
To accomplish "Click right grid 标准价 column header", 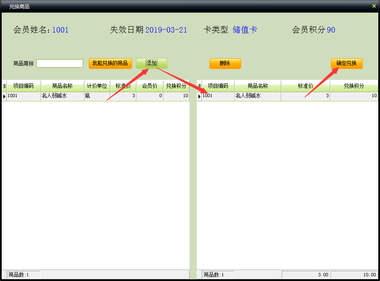I will click(305, 86).
